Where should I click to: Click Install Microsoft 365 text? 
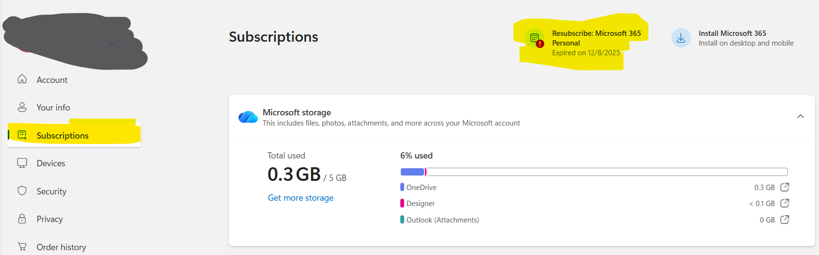click(732, 33)
